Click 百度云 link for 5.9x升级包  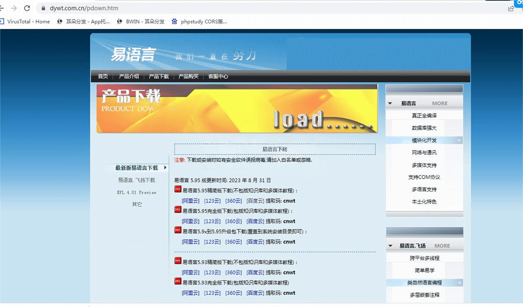pos(255,242)
